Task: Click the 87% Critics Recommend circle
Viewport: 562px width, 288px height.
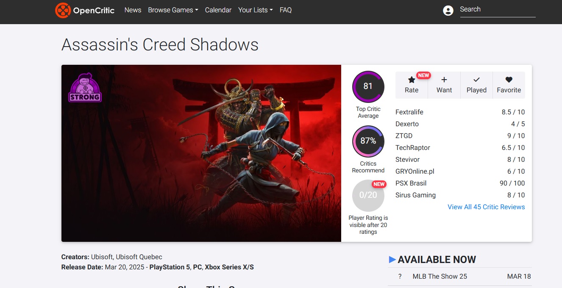Action: click(x=368, y=141)
